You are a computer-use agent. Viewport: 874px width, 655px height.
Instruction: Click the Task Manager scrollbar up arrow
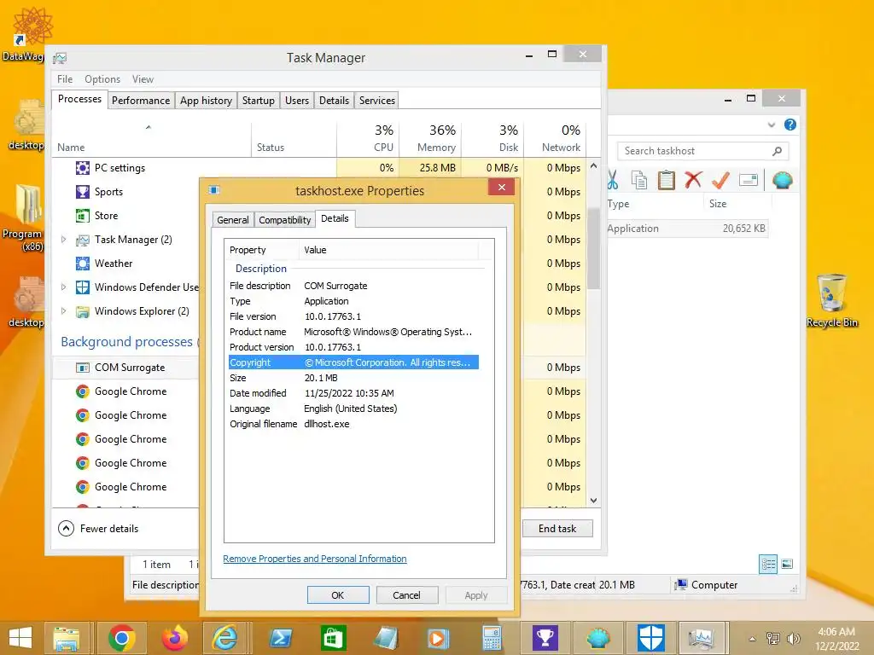(x=594, y=166)
